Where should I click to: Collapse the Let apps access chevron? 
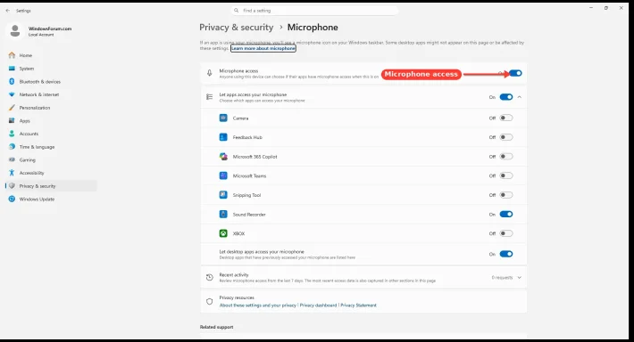[520, 97]
